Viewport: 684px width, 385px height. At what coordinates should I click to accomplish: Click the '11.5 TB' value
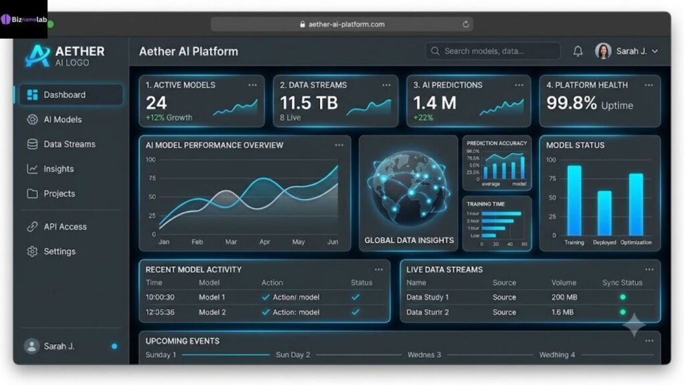(309, 103)
